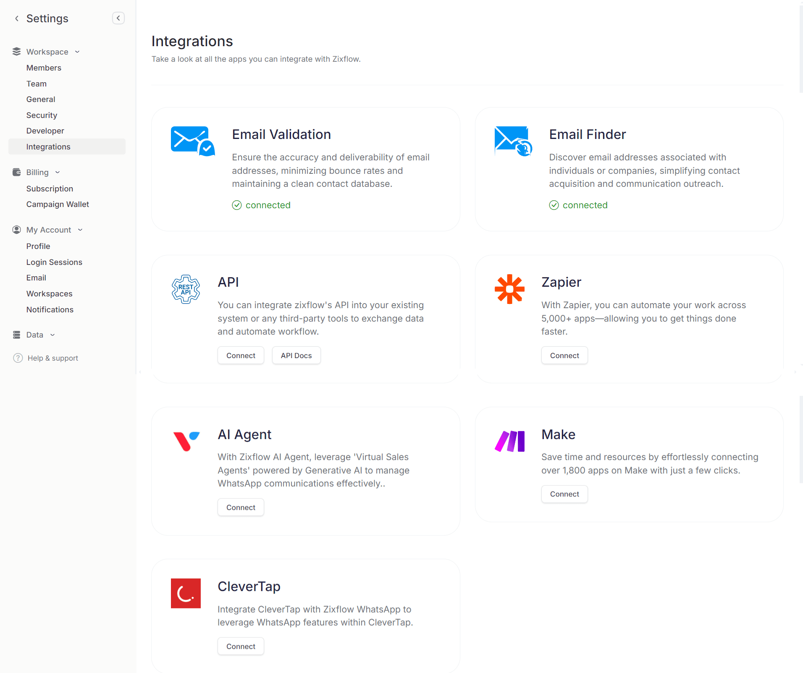
Task: Collapse the settings sidebar panel
Action: tap(118, 18)
